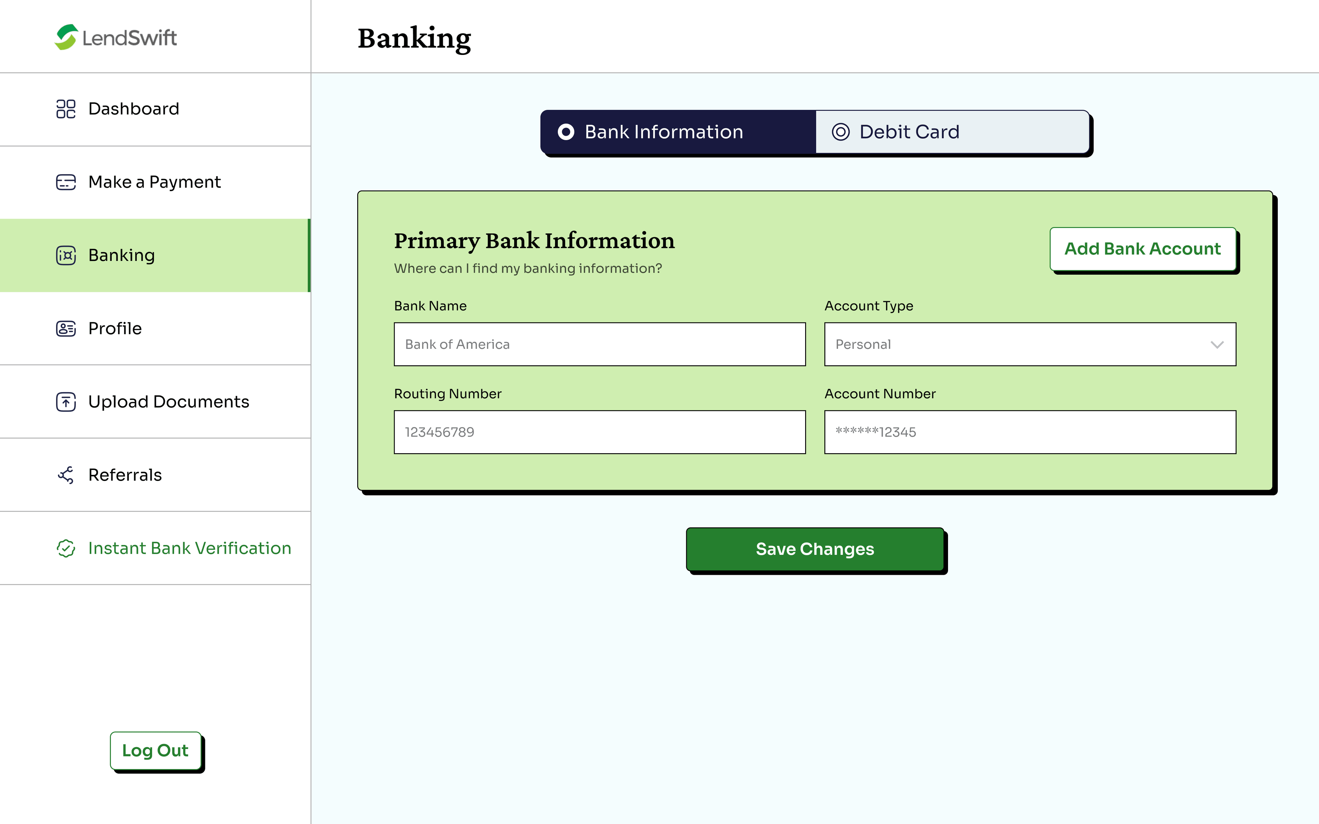Image resolution: width=1319 pixels, height=824 pixels.
Task: Click the Make a Payment card icon
Action: (66, 182)
